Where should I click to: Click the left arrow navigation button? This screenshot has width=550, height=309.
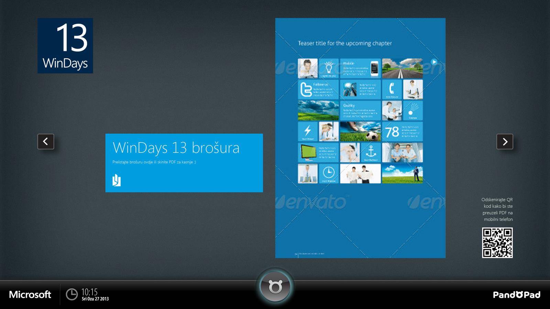(46, 141)
